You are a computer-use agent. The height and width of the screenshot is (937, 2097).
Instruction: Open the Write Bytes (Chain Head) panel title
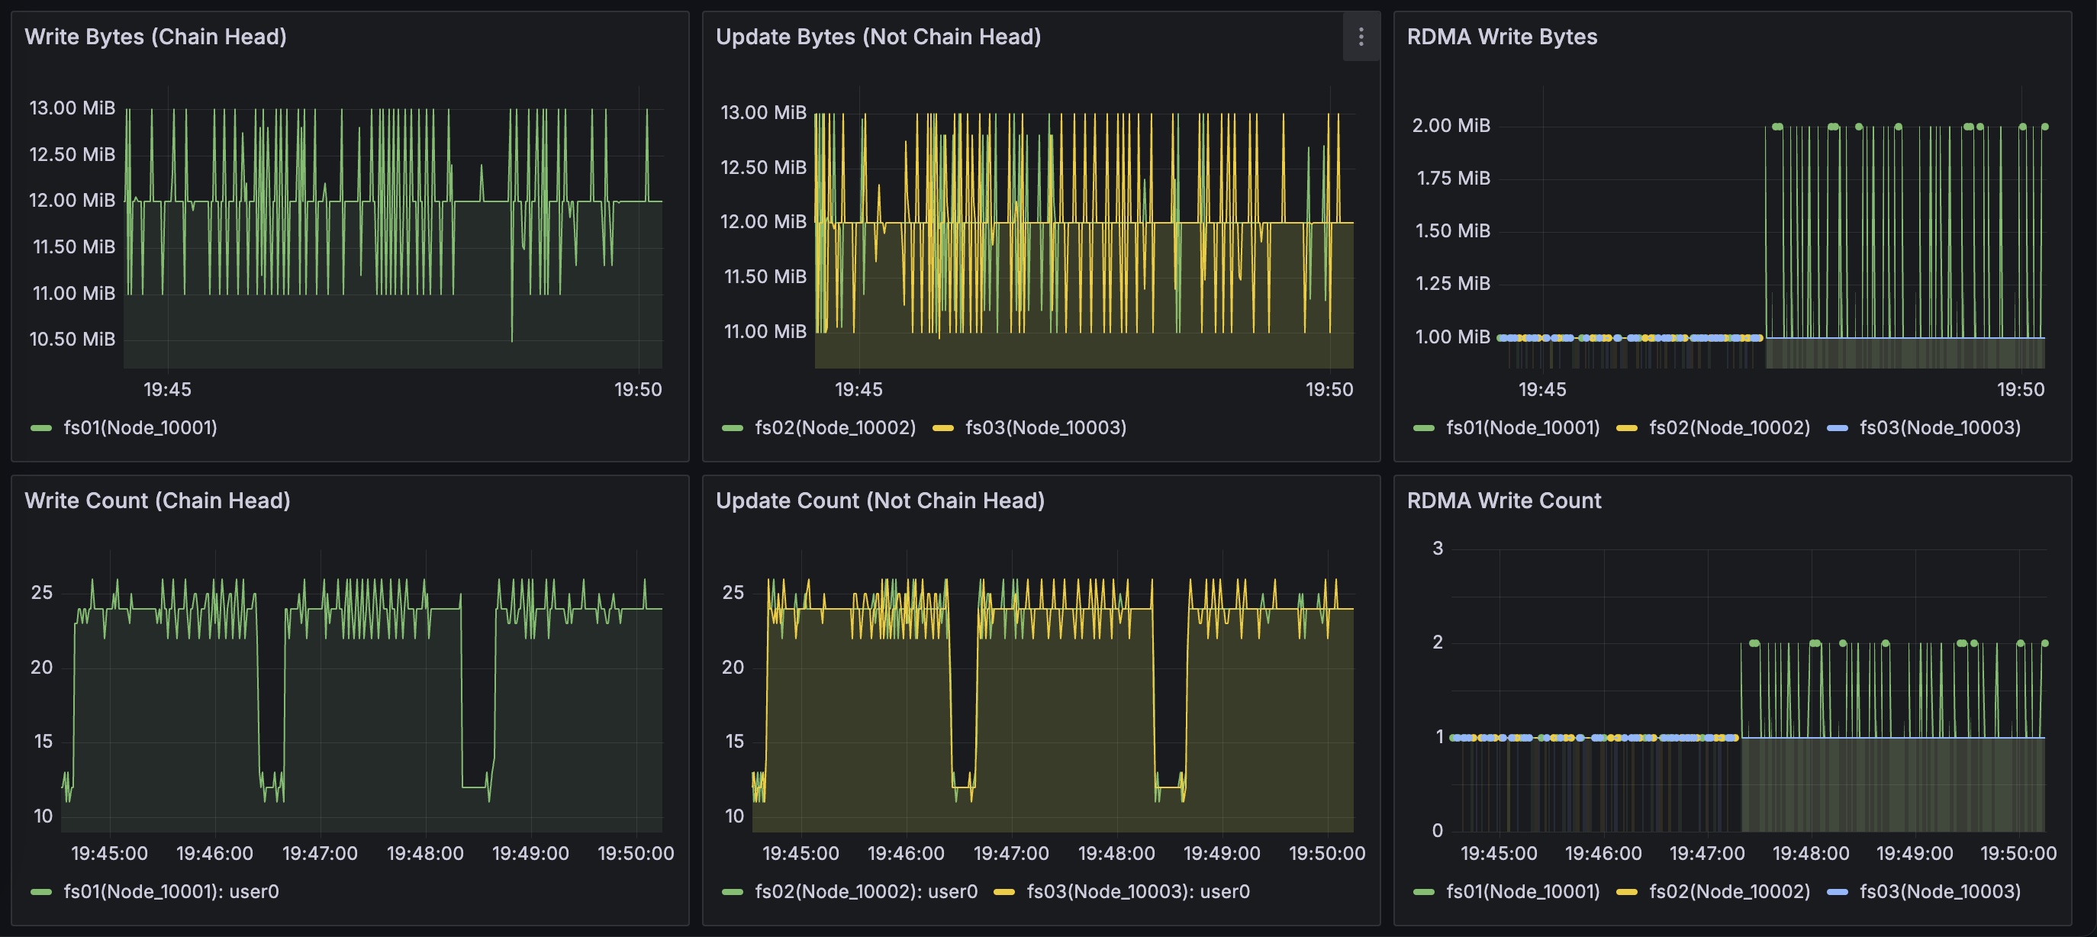(156, 37)
